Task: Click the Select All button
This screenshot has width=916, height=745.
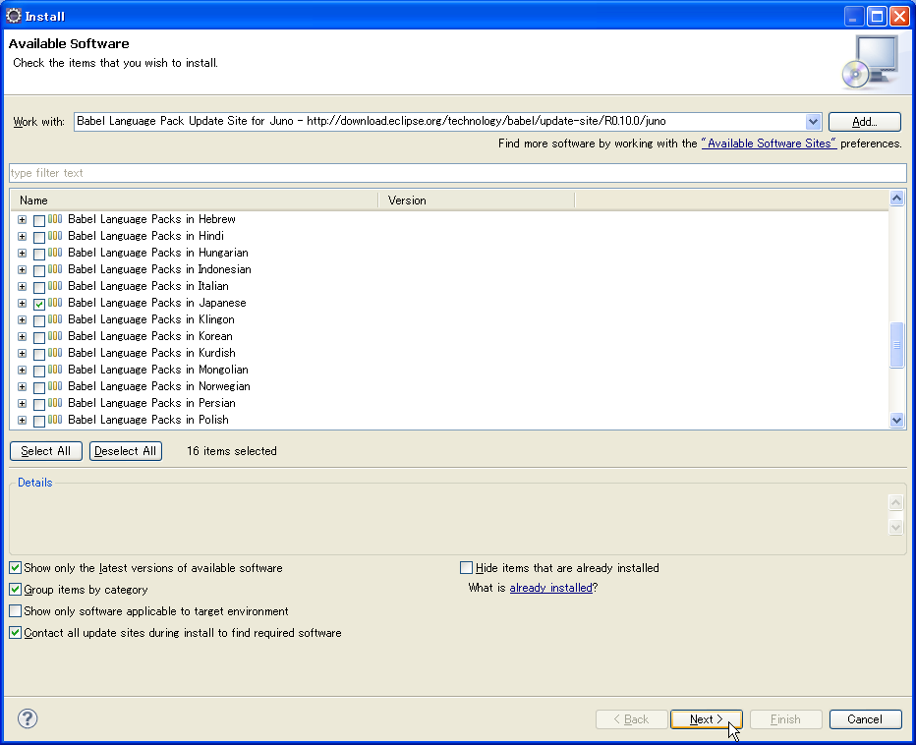Action: tap(46, 451)
